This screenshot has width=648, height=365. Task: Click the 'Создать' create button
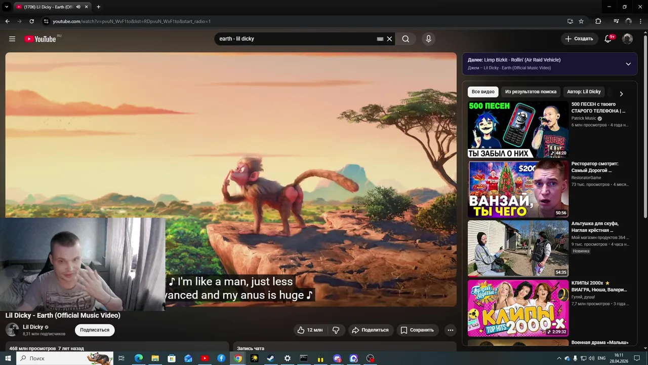click(x=579, y=39)
